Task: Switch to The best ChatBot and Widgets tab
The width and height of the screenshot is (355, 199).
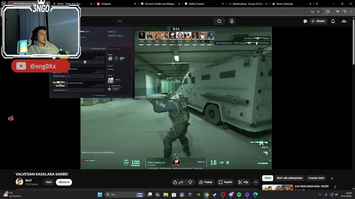Action: (160, 4)
